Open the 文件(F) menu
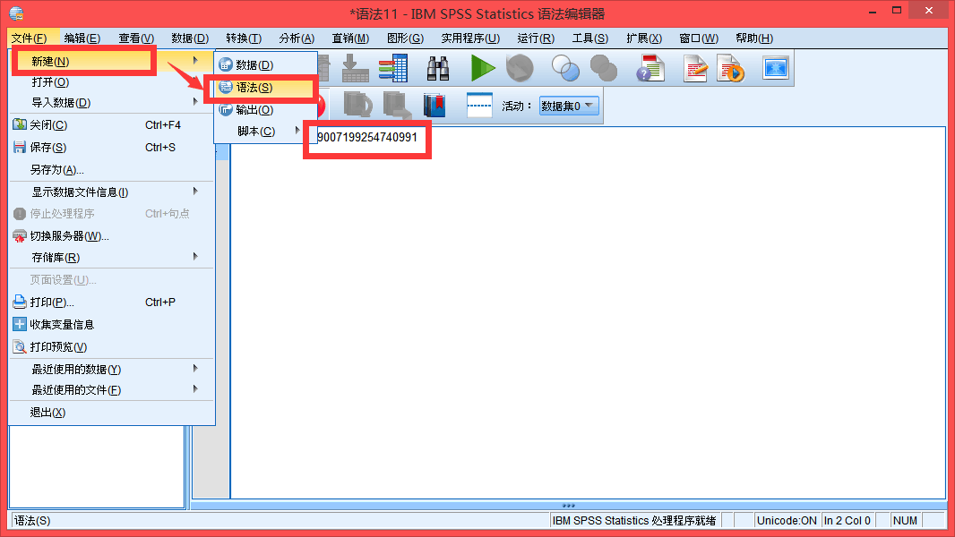 (x=30, y=38)
